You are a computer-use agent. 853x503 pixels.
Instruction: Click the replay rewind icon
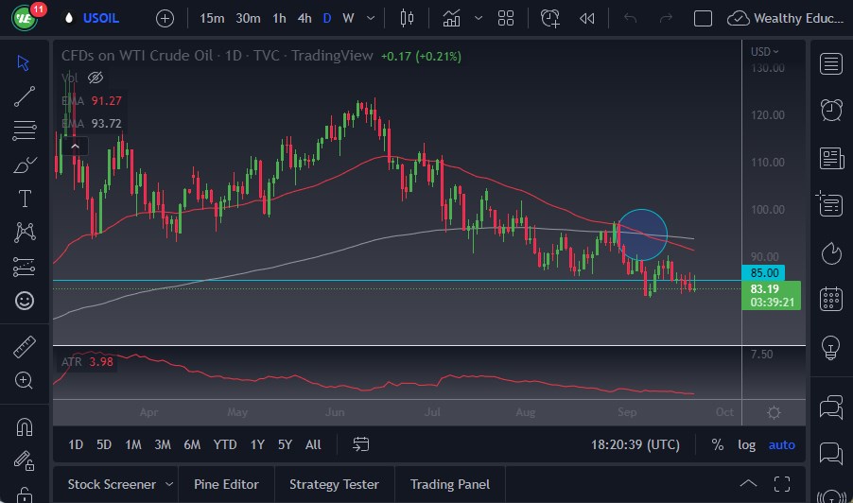pos(587,18)
